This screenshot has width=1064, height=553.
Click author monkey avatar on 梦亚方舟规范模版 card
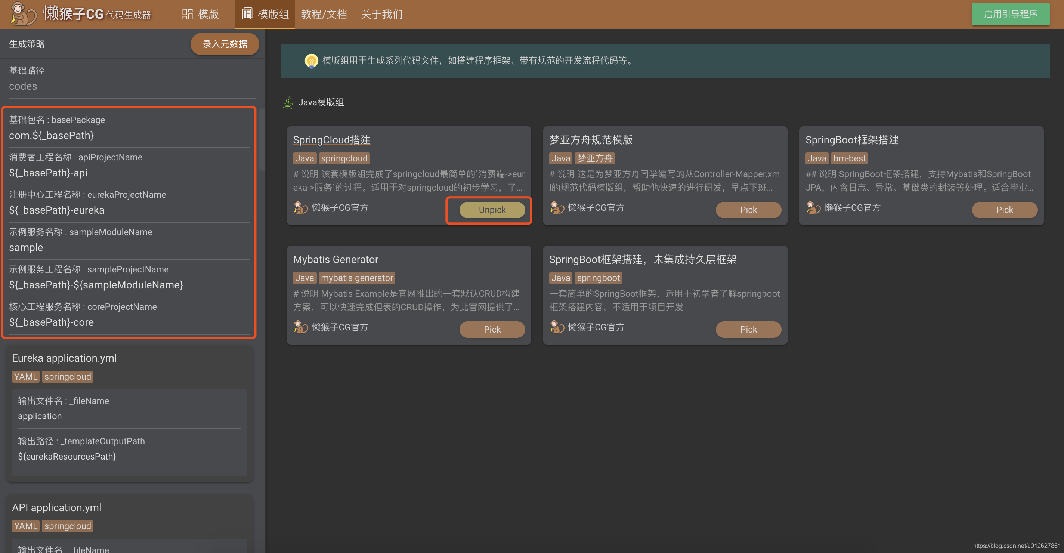556,207
